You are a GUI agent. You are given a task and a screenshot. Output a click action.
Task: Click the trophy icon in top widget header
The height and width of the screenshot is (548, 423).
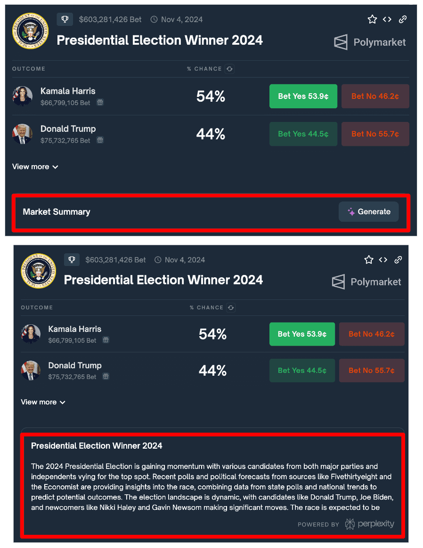pyautogui.click(x=65, y=19)
